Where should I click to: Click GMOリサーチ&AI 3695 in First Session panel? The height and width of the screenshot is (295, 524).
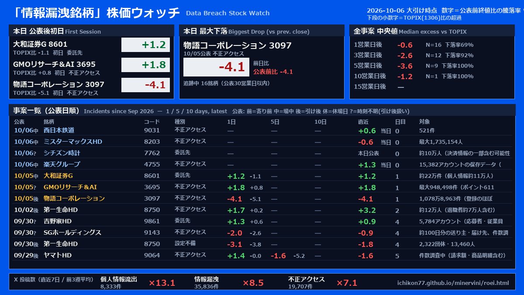[x=54, y=64]
